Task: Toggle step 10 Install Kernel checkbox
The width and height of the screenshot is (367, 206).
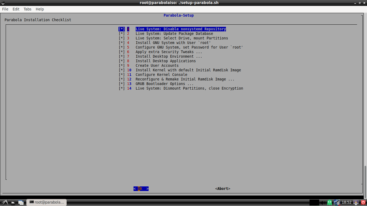Action: pos(122,70)
